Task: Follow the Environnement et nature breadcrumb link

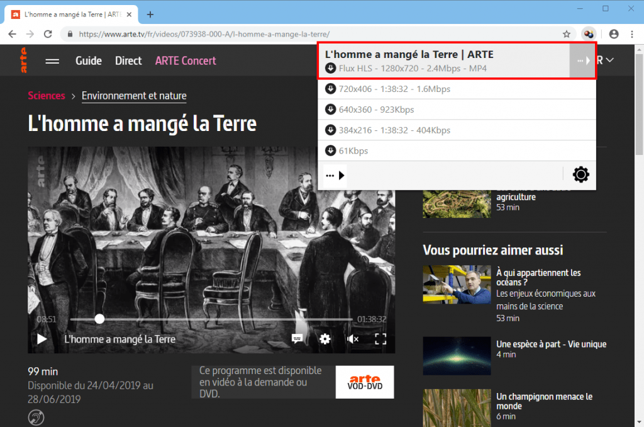Action: 134,96
